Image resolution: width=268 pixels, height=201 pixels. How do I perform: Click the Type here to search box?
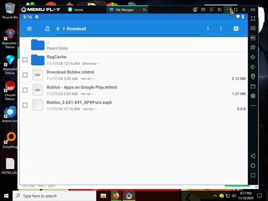click(x=54, y=196)
